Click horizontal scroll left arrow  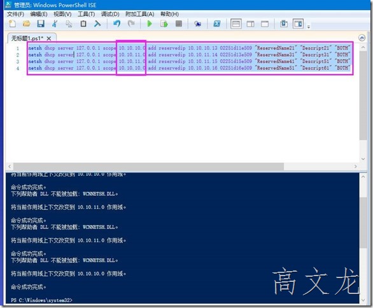point(10,166)
